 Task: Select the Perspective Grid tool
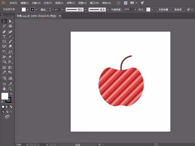(x=10, y=62)
